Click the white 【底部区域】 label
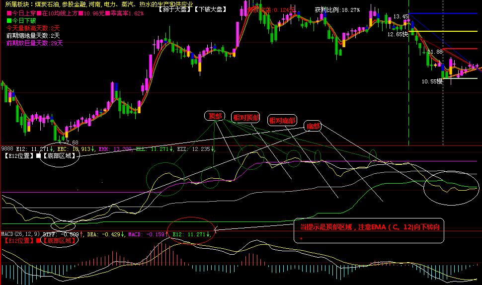This screenshot has height=285, width=482. [x=59, y=156]
